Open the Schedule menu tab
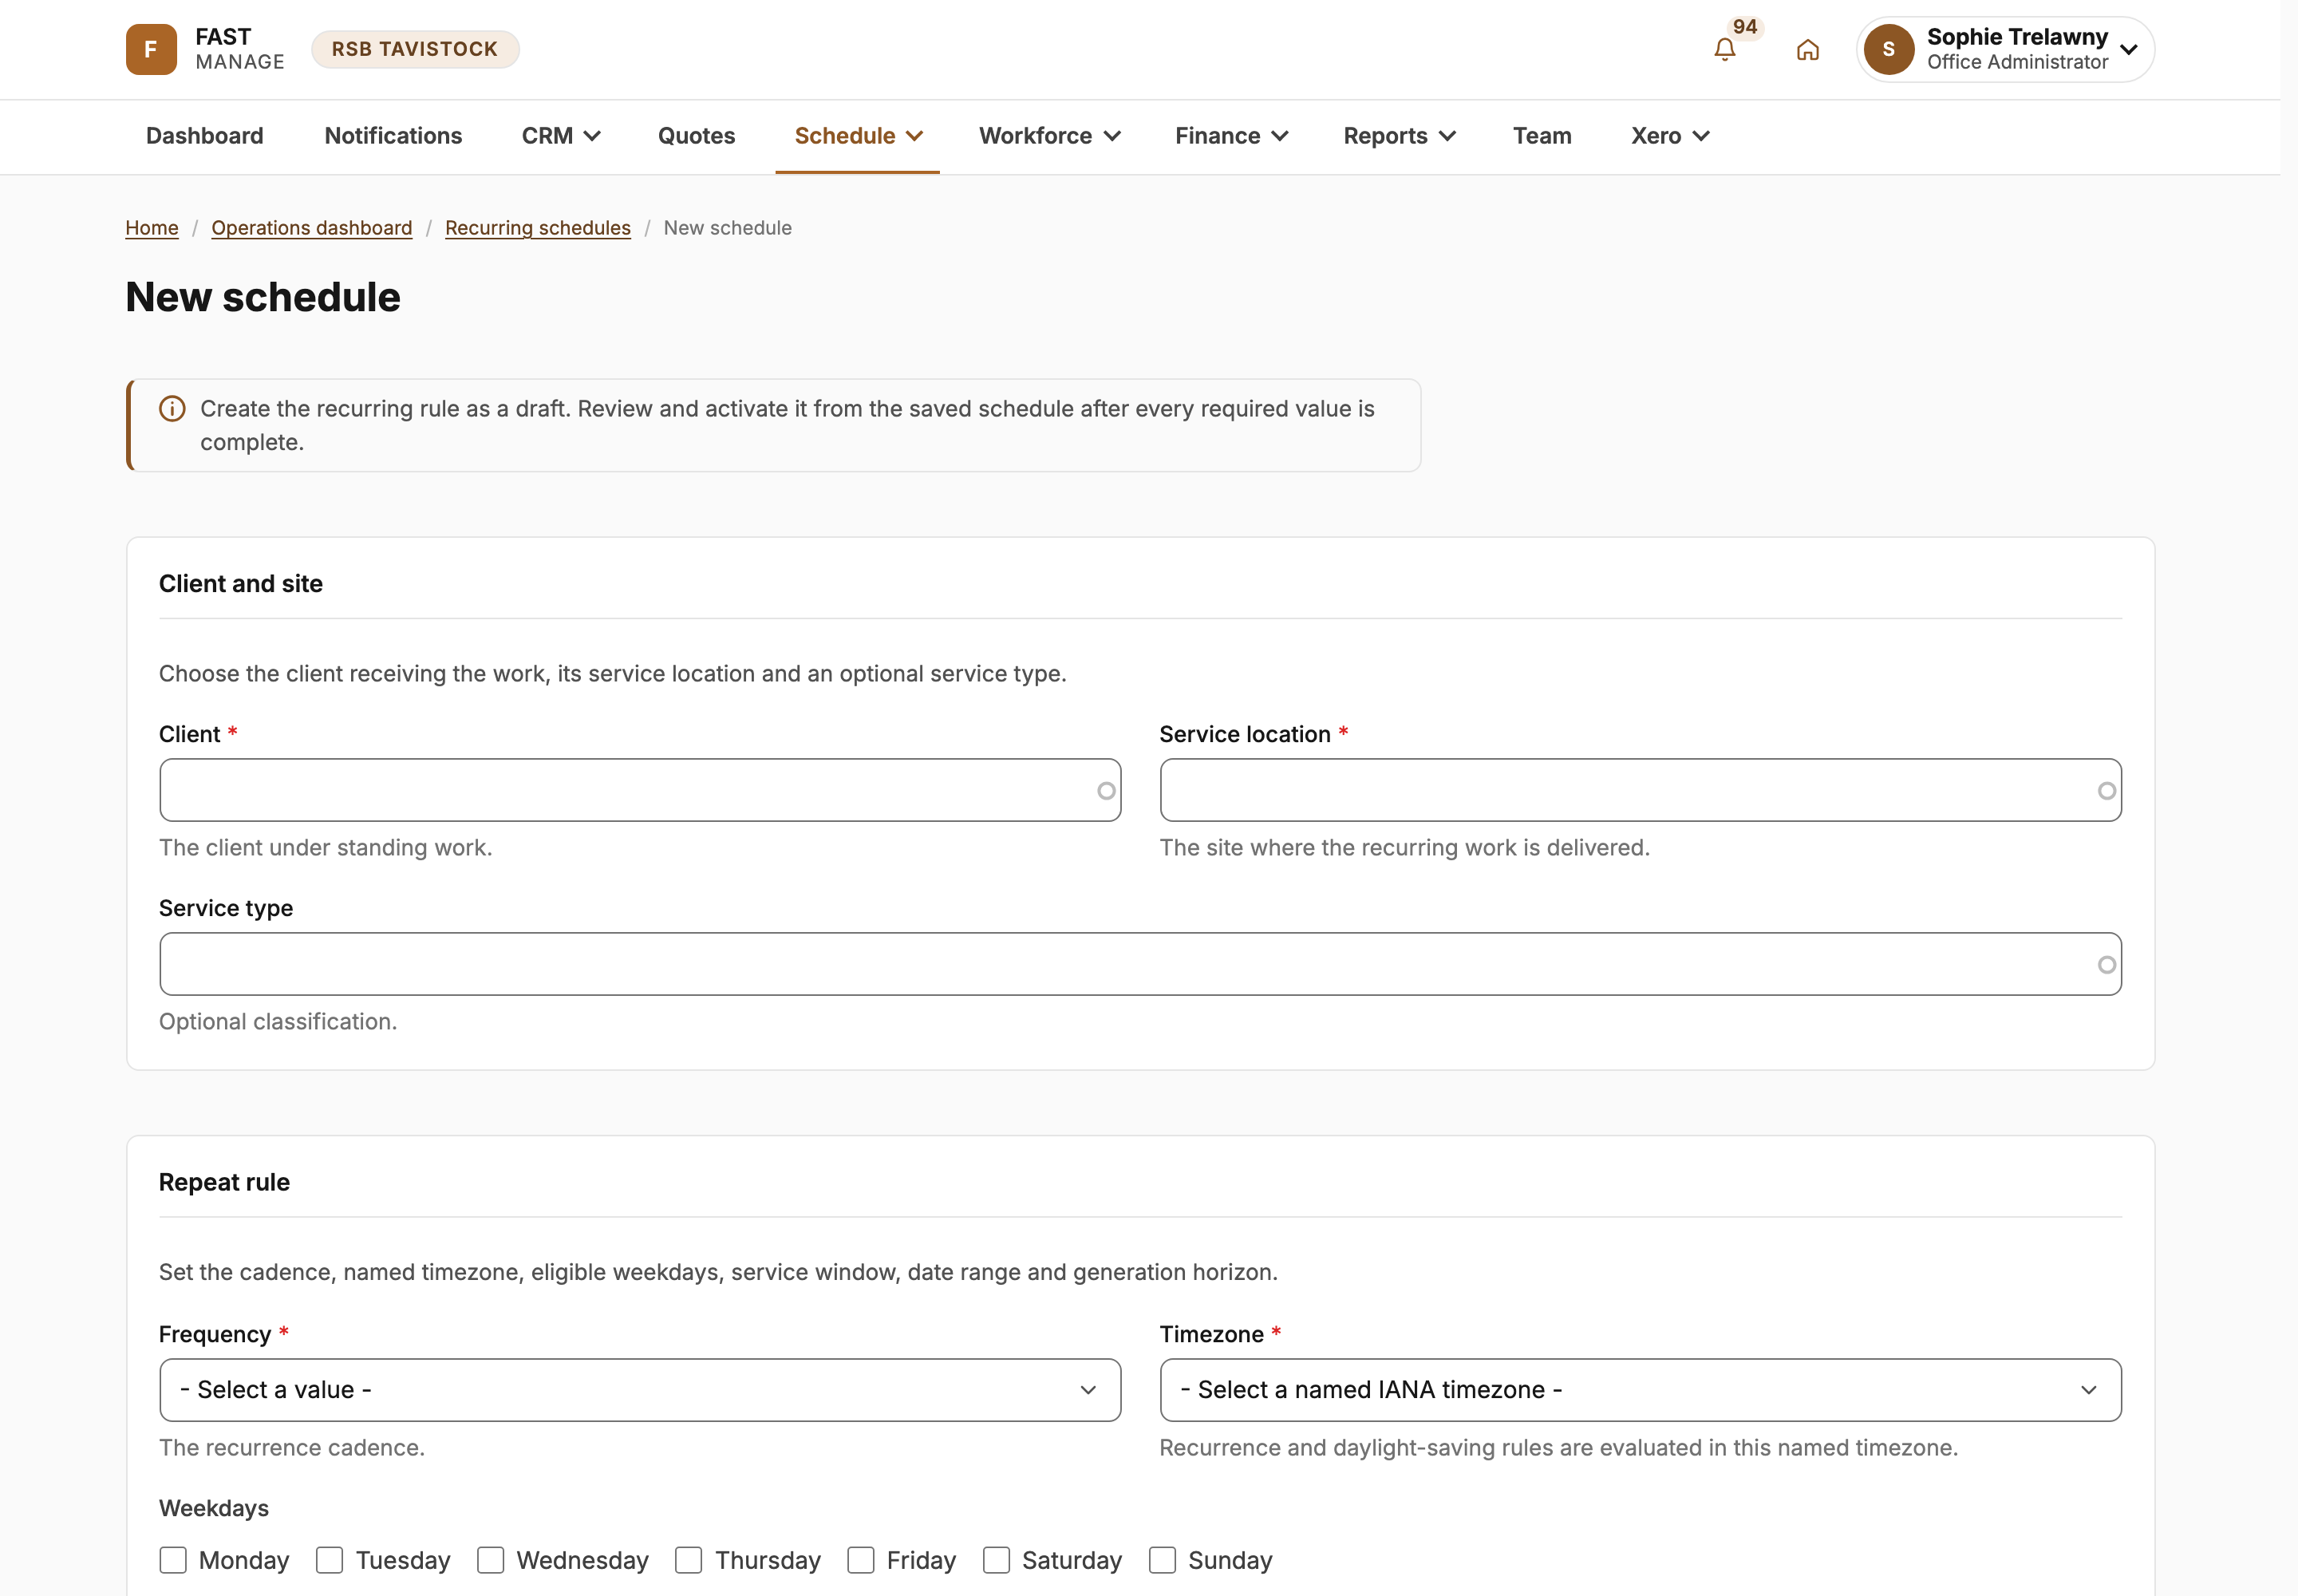 pyautogui.click(x=857, y=136)
